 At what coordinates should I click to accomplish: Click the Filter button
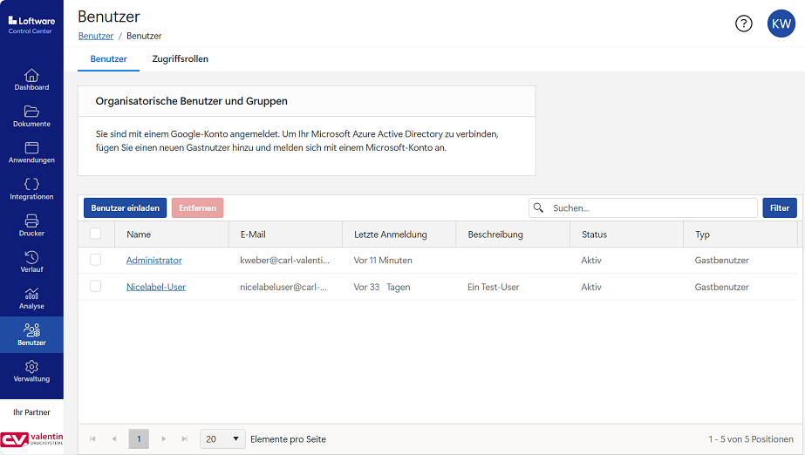coord(779,208)
